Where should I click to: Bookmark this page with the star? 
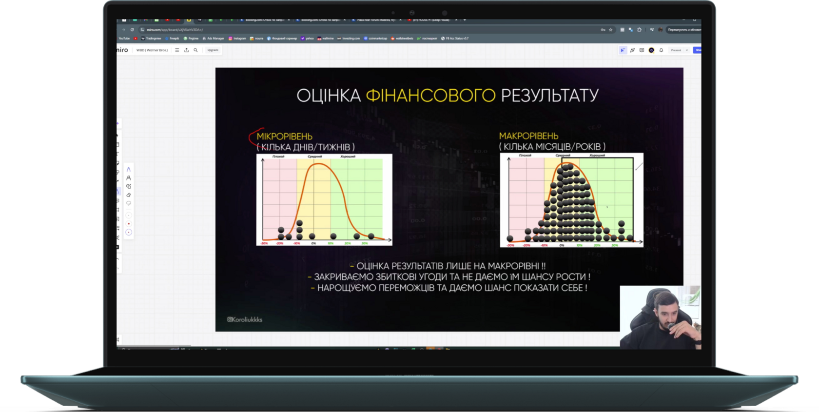(610, 30)
